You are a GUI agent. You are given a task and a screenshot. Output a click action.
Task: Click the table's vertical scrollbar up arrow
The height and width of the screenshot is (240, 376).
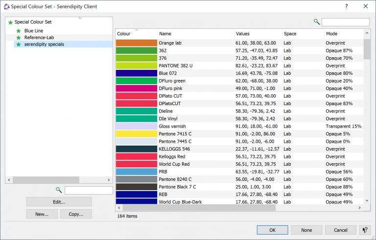click(367, 33)
